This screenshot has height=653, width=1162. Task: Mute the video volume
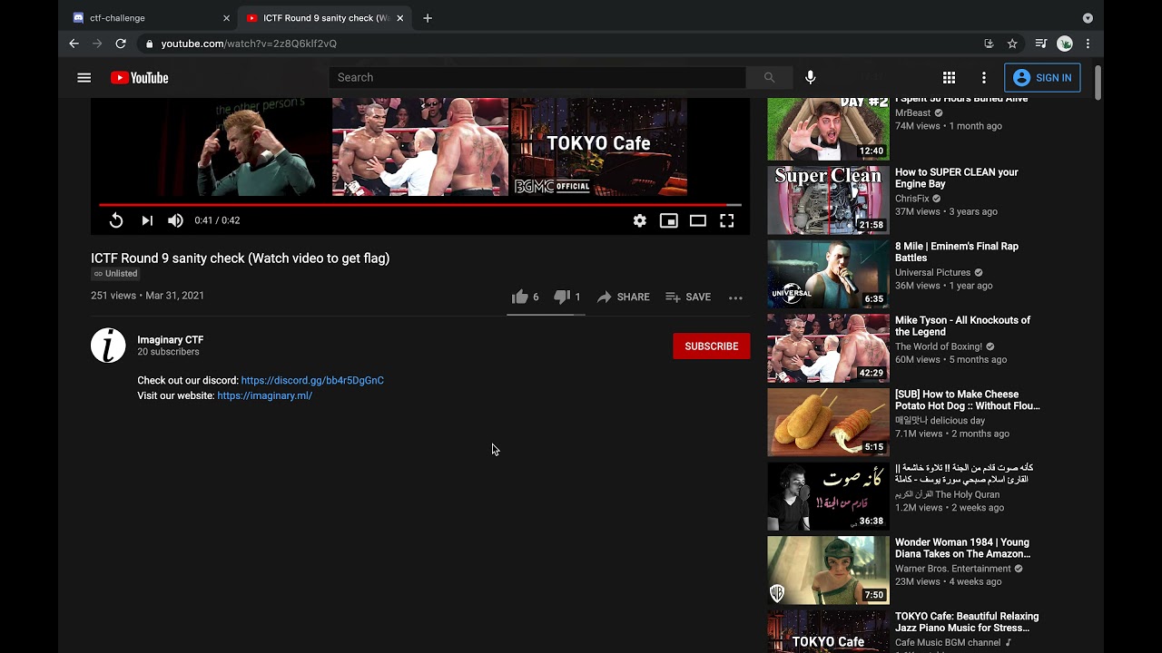coord(175,220)
